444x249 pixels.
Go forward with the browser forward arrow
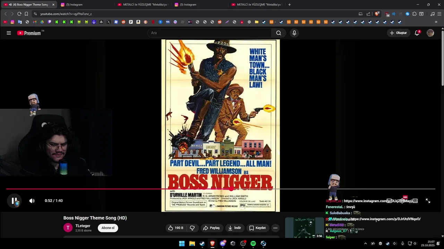[x=12, y=14]
